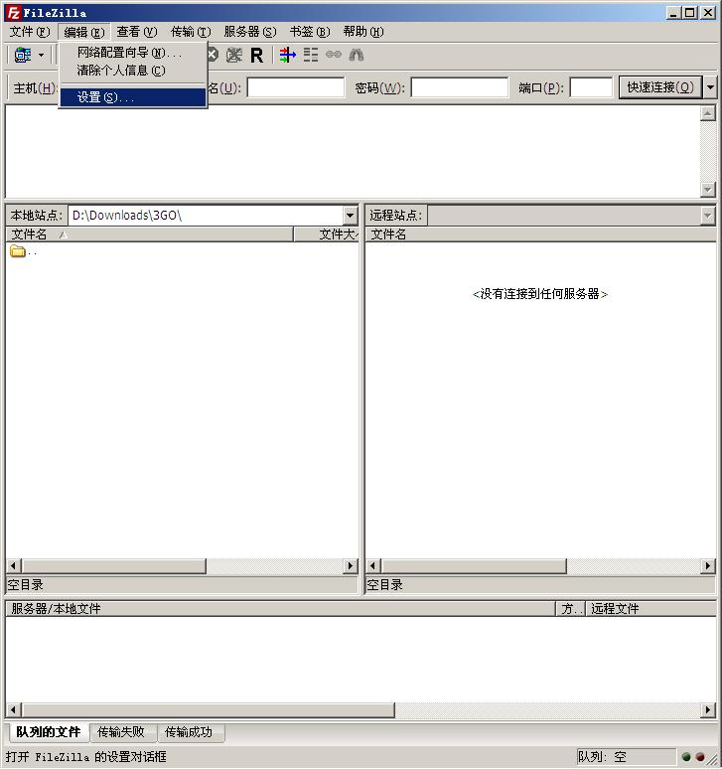The image size is (722, 770).
Task: Sort local files by 文件大小 column
Action: (327, 234)
